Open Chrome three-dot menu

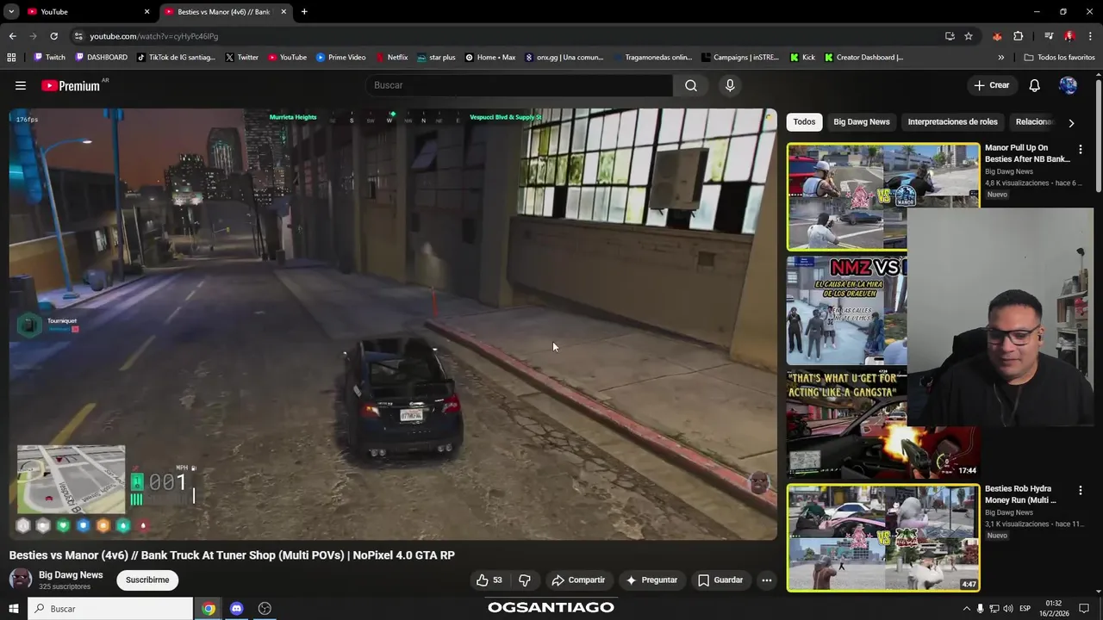click(x=1091, y=36)
